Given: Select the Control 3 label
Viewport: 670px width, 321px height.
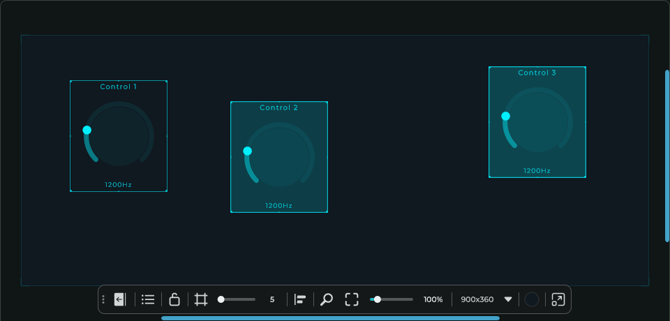Looking at the screenshot, I should [x=537, y=73].
